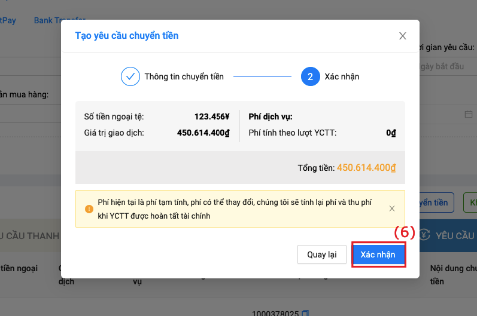Screen dimensions: 477x316
Task: Close the Tạo yêu cầu chuyển tiền dialog
Action: (403, 36)
